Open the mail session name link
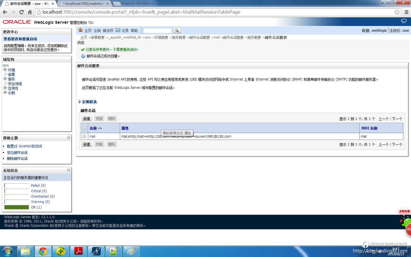This screenshot has height=257, width=411. pyautogui.click(x=92, y=136)
